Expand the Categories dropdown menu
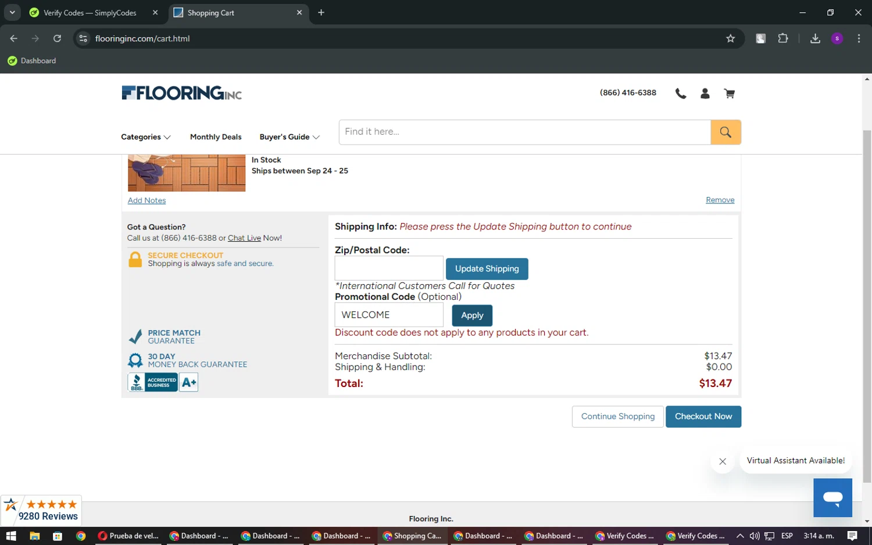 (x=145, y=137)
